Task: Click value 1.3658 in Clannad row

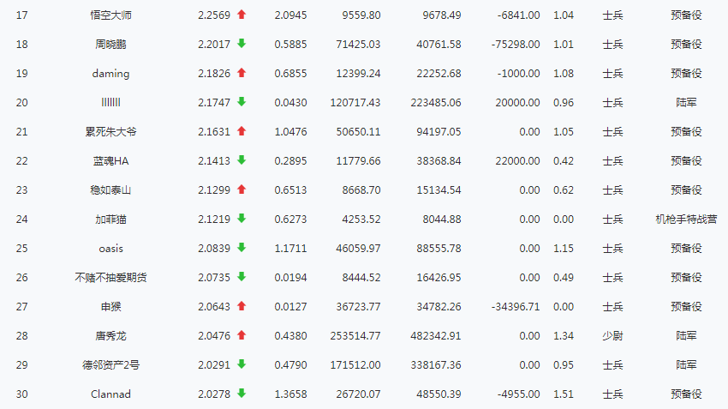Action: 290,394
